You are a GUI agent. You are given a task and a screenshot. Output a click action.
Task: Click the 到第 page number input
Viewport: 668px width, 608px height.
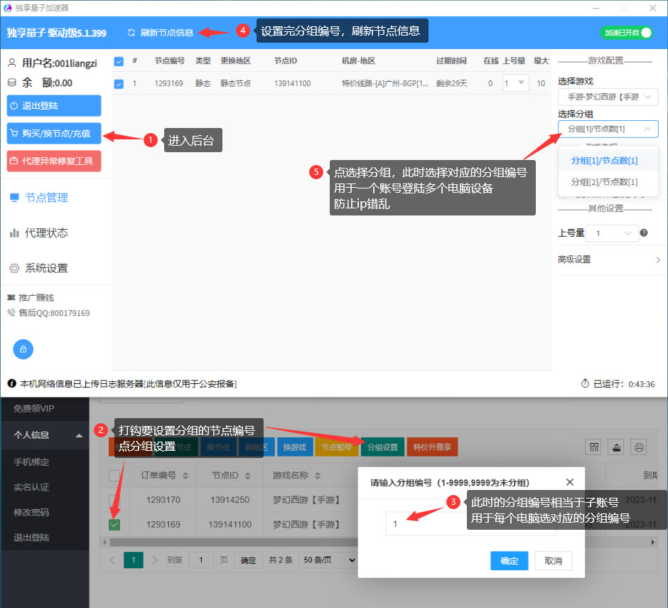[x=200, y=560]
